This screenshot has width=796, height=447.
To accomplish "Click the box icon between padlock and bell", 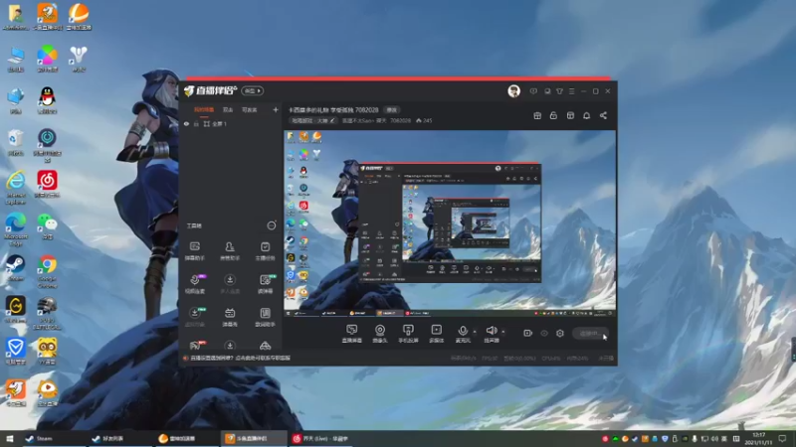I will (570, 115).
